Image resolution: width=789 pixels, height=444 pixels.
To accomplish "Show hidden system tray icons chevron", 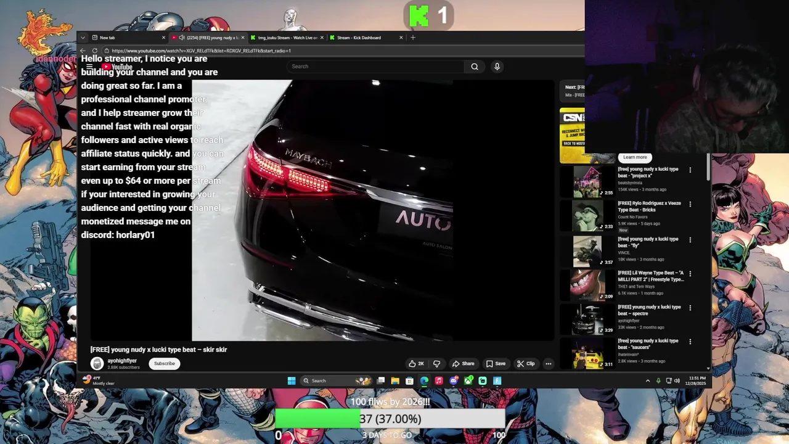I will [x=647, y=380].
